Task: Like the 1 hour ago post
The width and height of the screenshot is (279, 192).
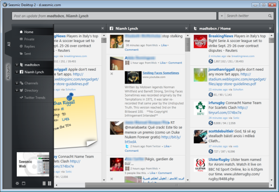Action: tap(162, 63)
